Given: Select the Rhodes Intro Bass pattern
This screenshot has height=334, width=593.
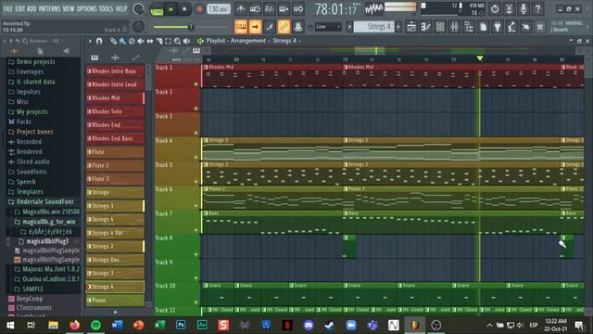Looking at the screenshot, I should tap(115, 71).
